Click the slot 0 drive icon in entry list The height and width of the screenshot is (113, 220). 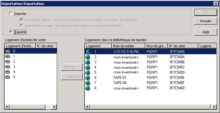pyautogui.click(x=8, y=51)
